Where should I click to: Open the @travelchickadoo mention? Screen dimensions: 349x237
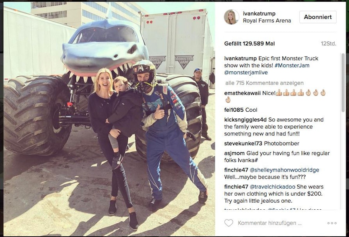click(272, 187)
